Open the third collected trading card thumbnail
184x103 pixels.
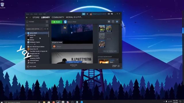coord(102,44)
